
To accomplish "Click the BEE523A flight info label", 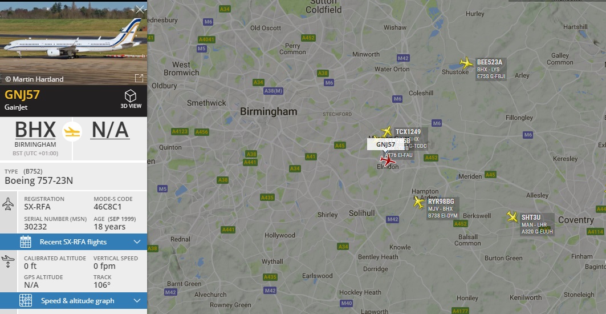I will click(x=491, y=69).
